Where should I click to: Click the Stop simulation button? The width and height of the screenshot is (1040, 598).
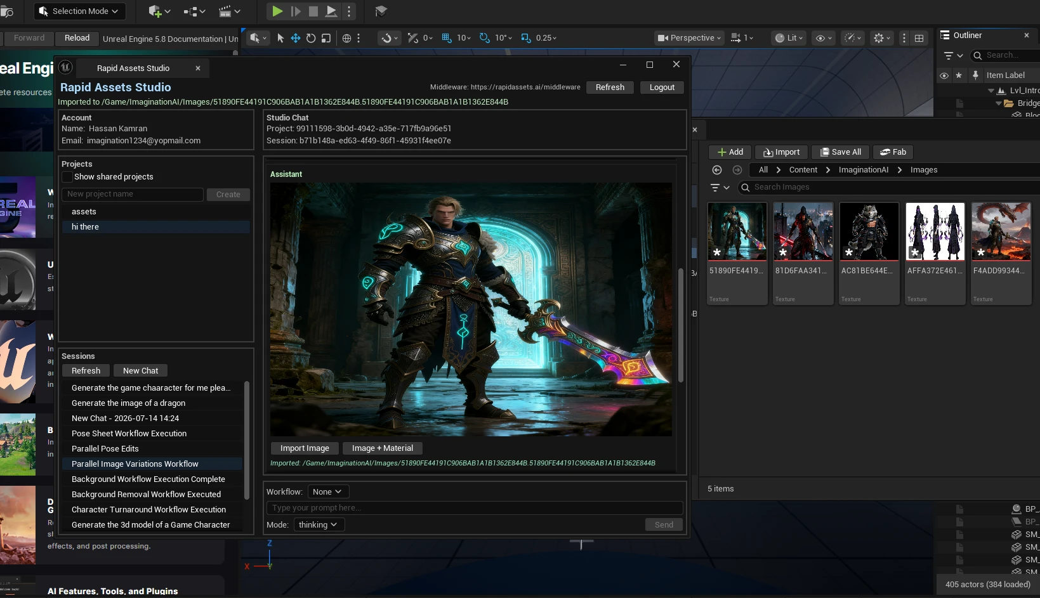[313, 11]
